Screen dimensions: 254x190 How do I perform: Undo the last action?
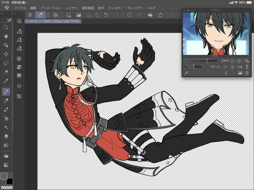point(106,15)
